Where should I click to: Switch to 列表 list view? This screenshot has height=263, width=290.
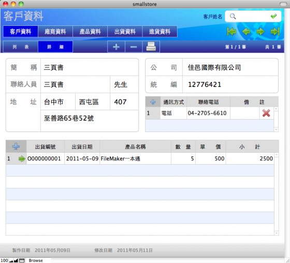[x=21, y=47]
